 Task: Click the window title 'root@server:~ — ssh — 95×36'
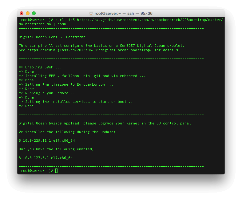coord(124,14)
